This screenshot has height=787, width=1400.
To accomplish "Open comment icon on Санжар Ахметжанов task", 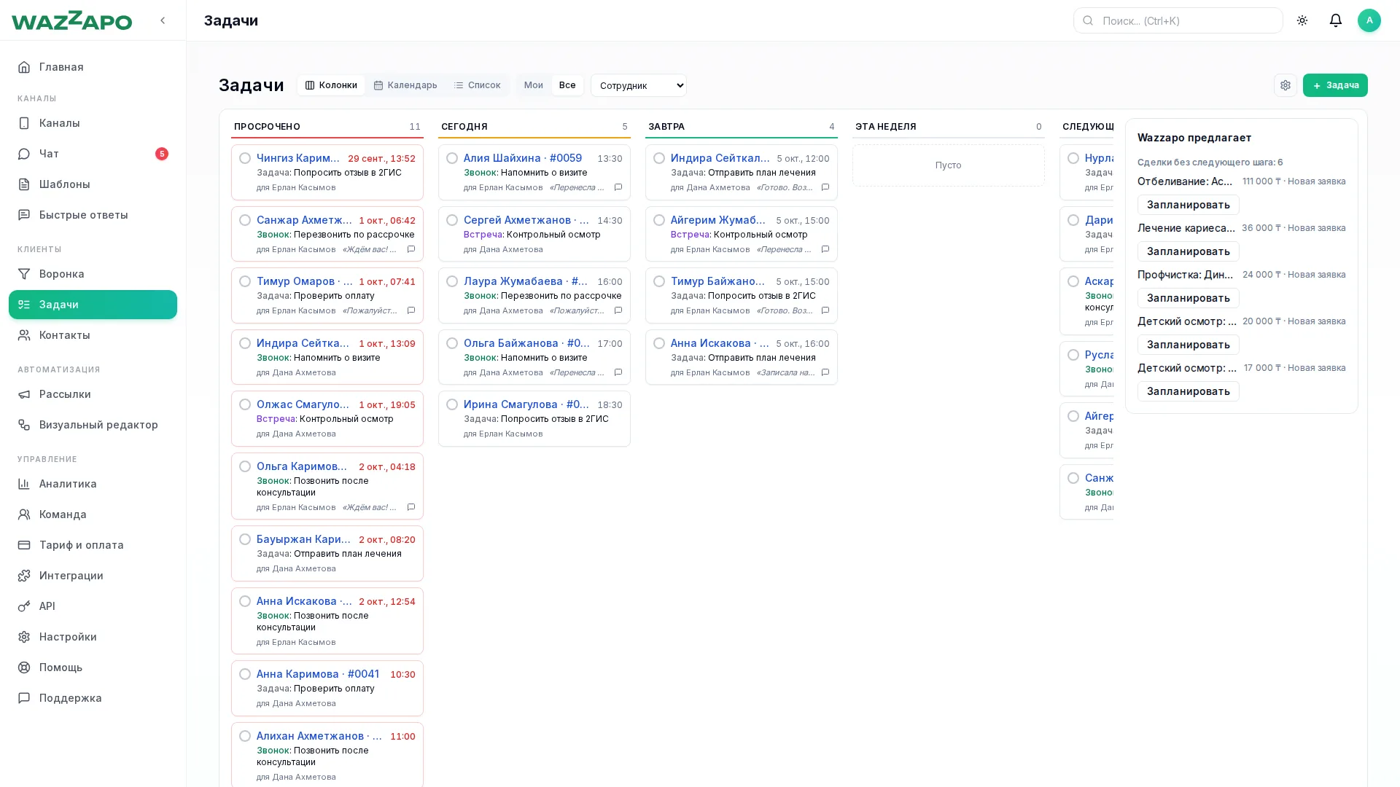I will point(411,249).
